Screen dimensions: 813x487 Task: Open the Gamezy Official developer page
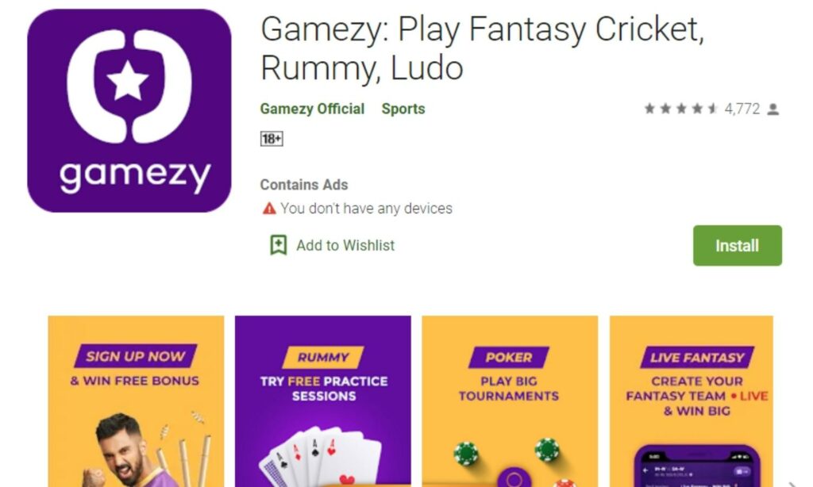(312, 109)
